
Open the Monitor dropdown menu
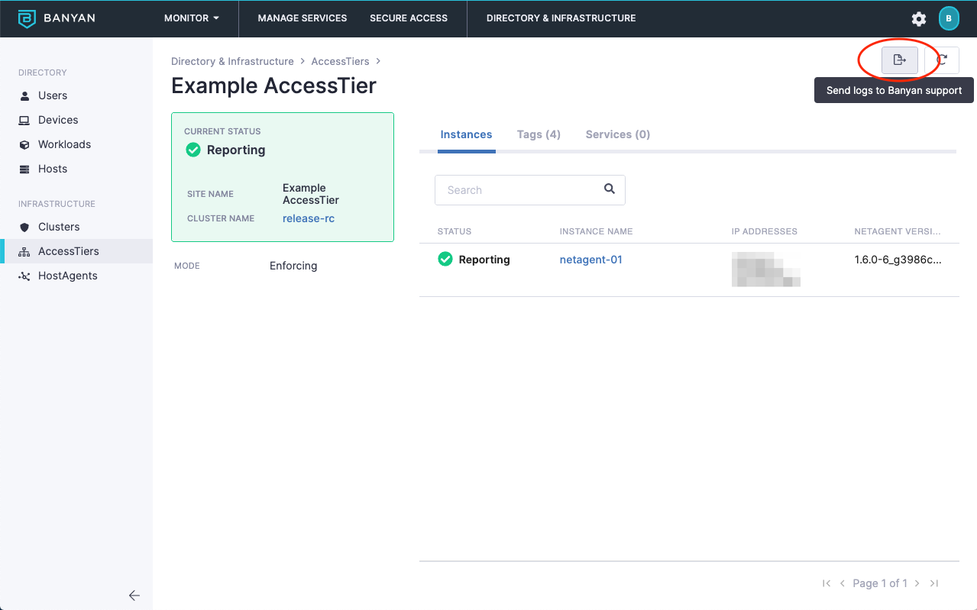pos(192,18)
